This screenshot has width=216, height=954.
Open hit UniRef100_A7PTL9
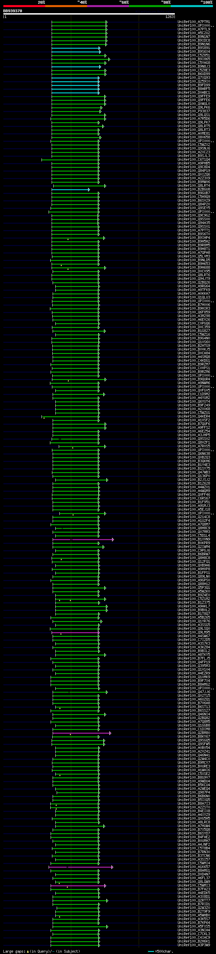click(x=194, y=29)
